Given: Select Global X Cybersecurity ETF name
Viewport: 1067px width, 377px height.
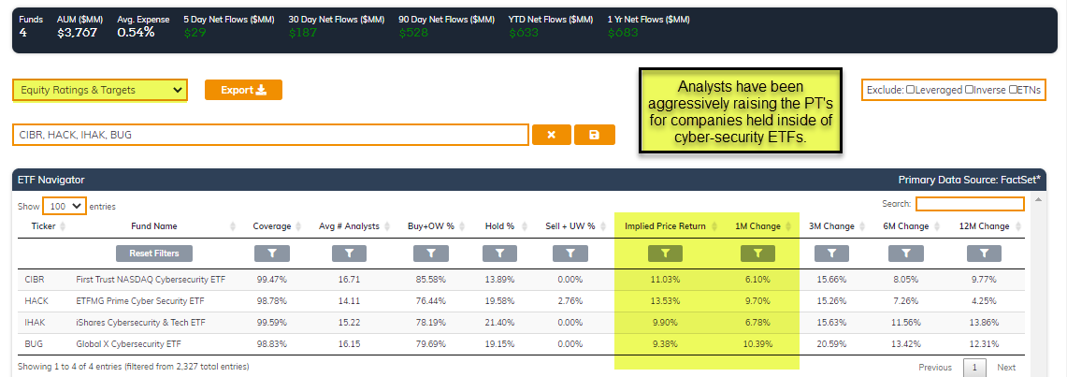Looking at the screenshot, I should (x=129, y=343).
